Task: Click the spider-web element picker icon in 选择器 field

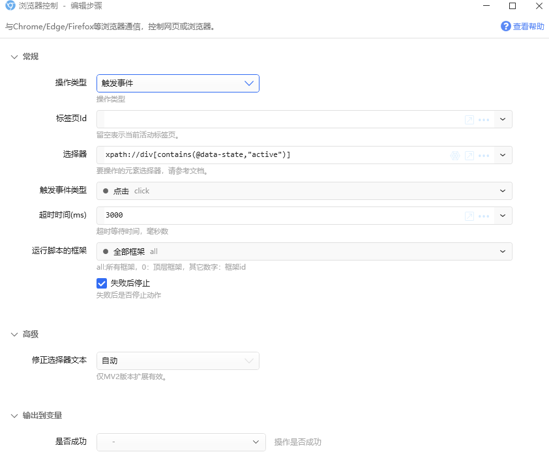Action: click(x=455, y=156)
